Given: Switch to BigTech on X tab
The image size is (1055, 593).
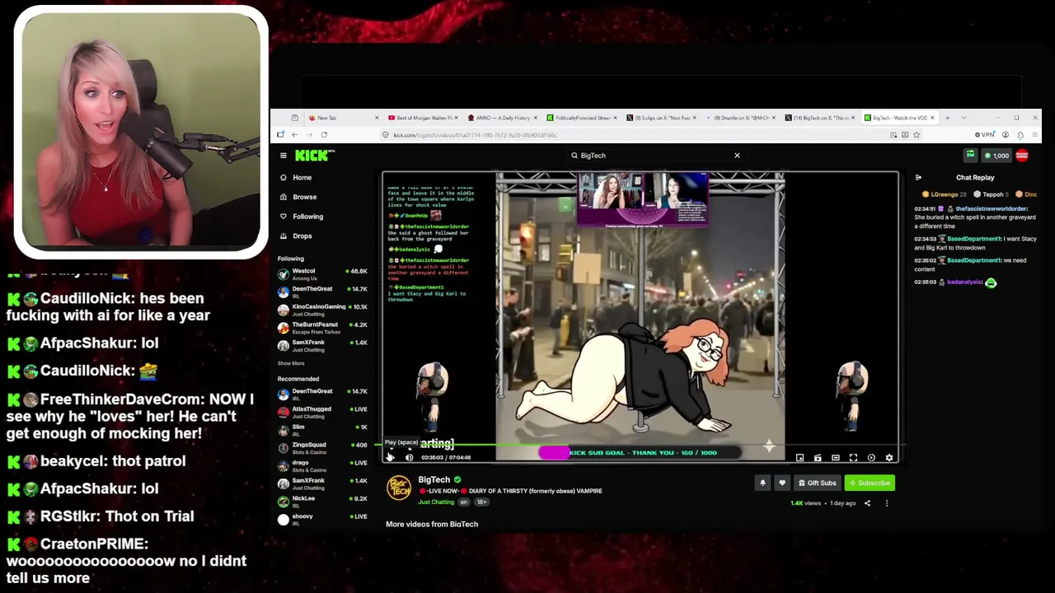Looking at the screenshot, I should click(x=822, y=118).
